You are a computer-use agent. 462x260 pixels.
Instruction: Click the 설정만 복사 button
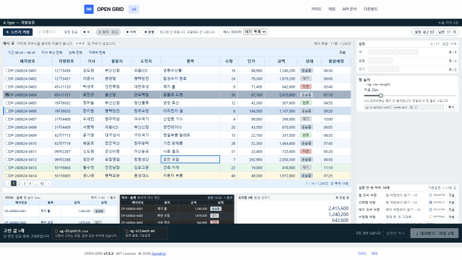[x=396, y=233]
